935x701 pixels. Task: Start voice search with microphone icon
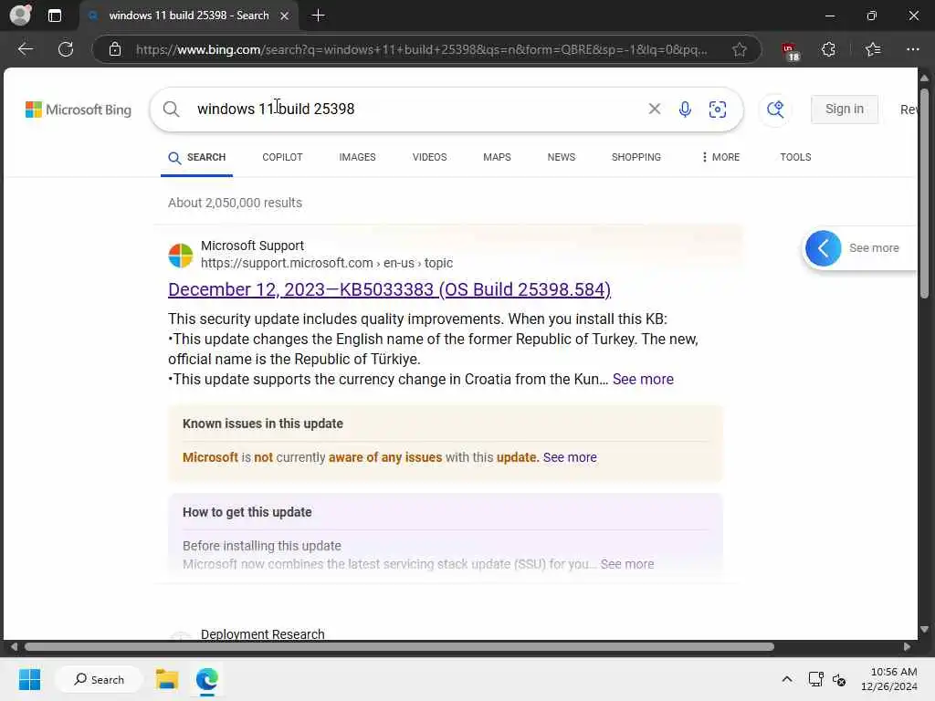click(x=685, y=110)
